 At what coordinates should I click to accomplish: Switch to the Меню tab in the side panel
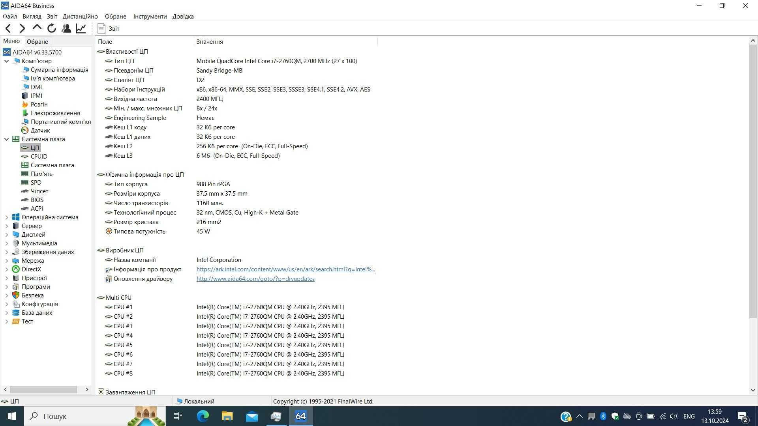pos(11,41)
